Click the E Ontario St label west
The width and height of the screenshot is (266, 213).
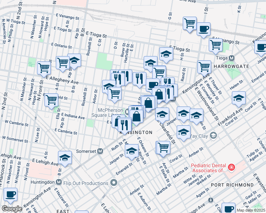[x=62, y=45]
